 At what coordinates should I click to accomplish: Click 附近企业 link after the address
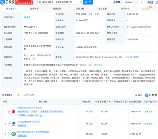(x=98, y=65)
